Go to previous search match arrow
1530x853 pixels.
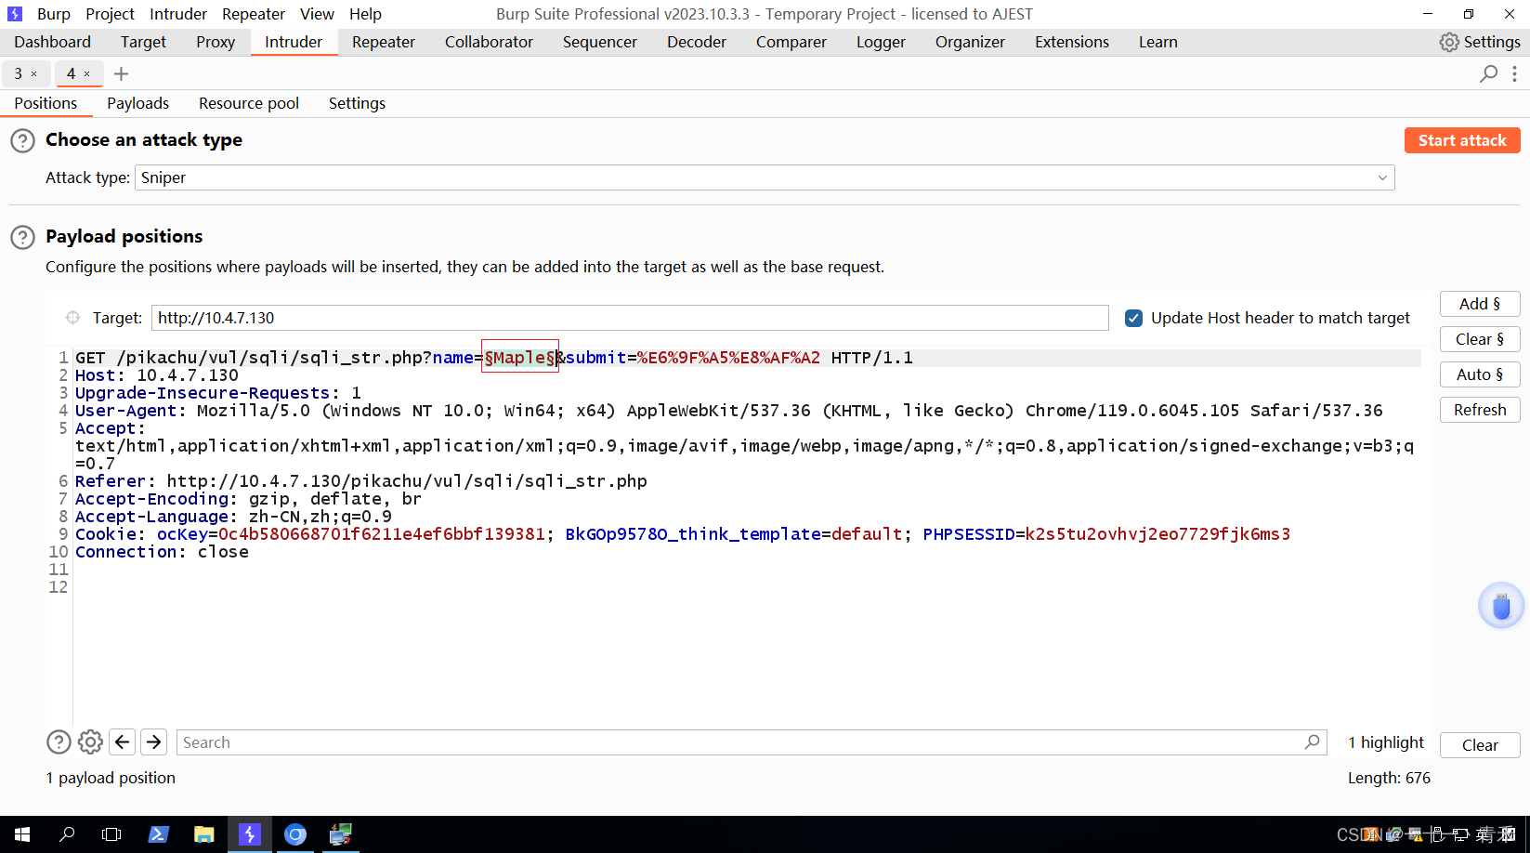pos(123,741)
